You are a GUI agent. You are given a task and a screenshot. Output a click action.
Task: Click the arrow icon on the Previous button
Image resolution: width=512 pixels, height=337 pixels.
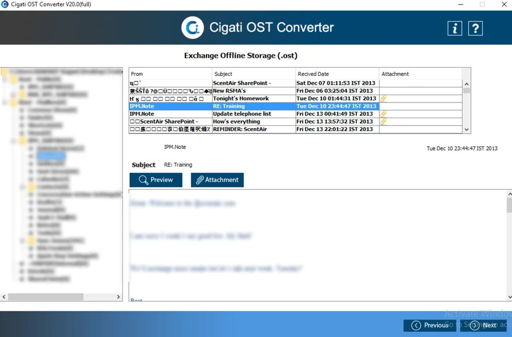coord(416,325)
